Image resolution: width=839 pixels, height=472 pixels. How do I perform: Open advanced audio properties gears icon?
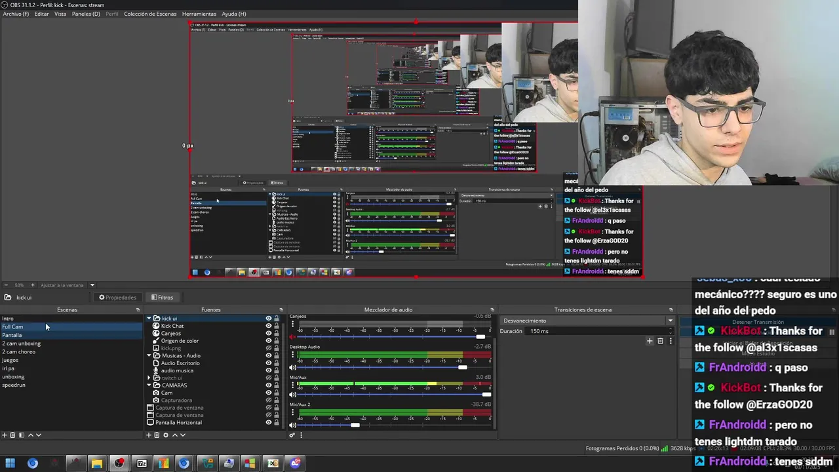coord(292,435)
